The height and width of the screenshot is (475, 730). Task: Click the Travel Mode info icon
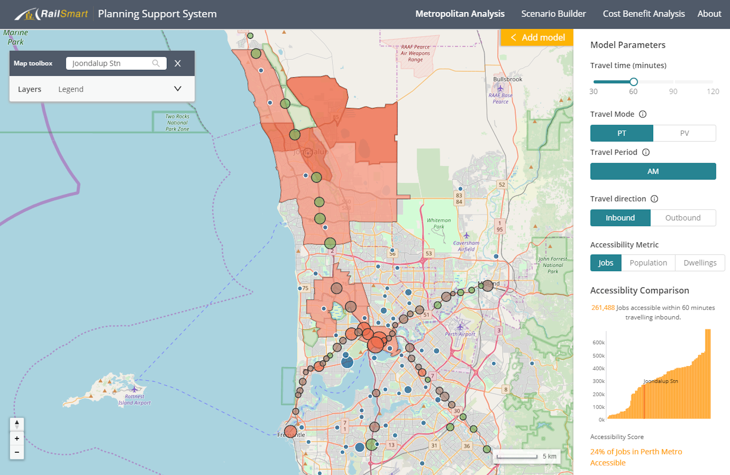[643, 114]
